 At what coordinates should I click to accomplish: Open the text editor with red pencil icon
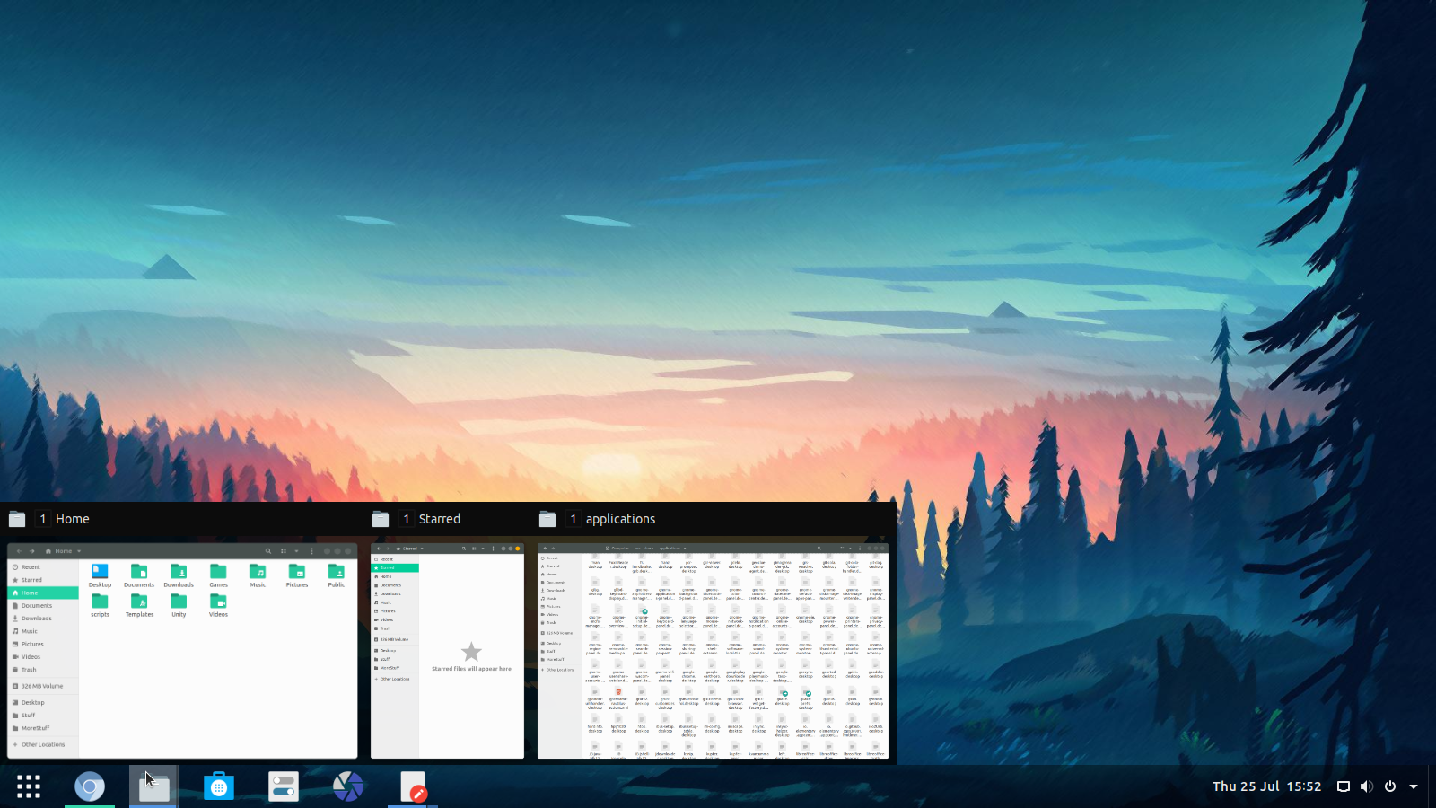[x=413, y=786]
